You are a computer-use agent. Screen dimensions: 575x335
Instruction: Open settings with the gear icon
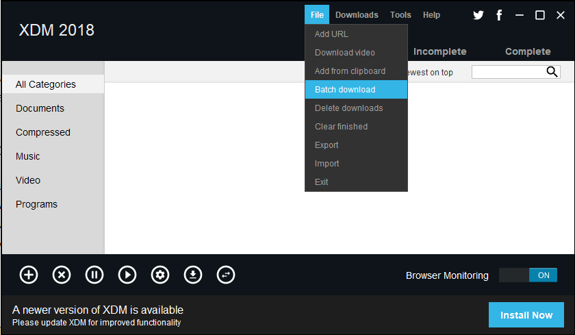(160, 275)
